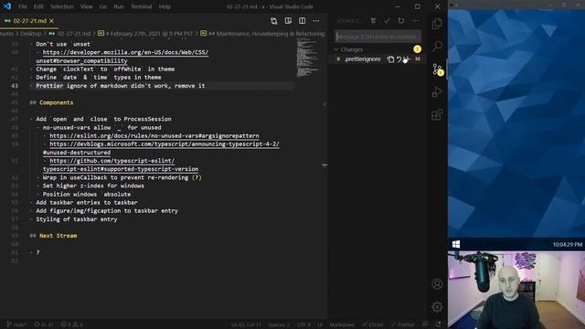Image resolution: width=585 pixels, height=329 pixels.
Task: Open the github.com typescript-eslint link
Action: (x=112, y=161)
